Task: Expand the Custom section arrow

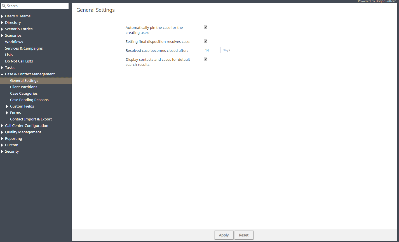Action: pyautogui.click(x=2, y=145)
